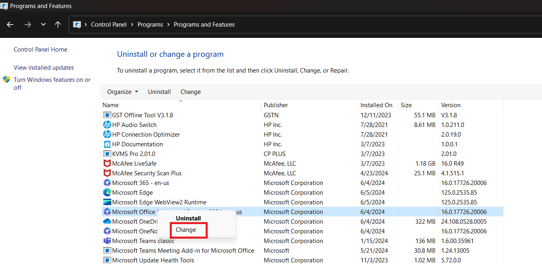The height and width of the screenshot is (264, 542).
Task: Click the HP Audio Switch icon
Action: coord(107,125)
